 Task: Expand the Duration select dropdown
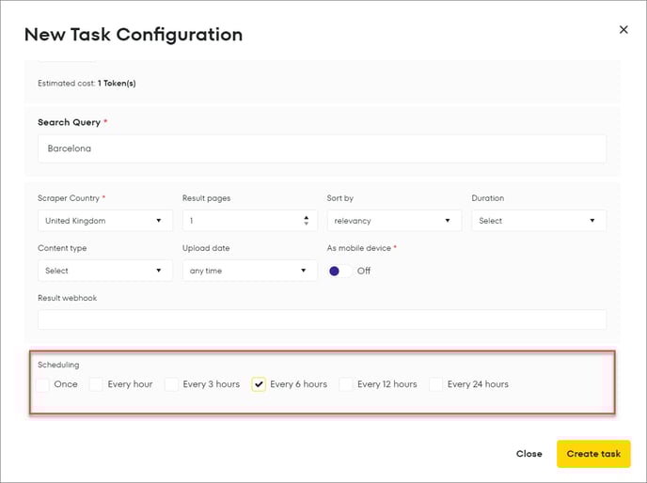(538, 221)
